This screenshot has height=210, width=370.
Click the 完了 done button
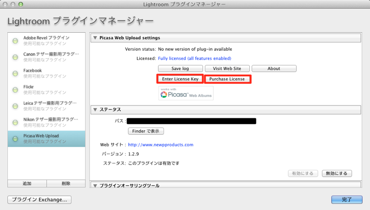[x=346, y=200]
